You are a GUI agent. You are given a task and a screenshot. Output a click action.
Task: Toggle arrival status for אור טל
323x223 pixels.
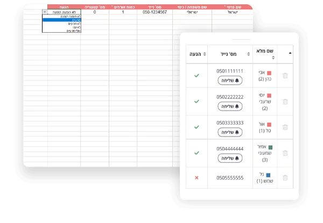pos(196,127)
